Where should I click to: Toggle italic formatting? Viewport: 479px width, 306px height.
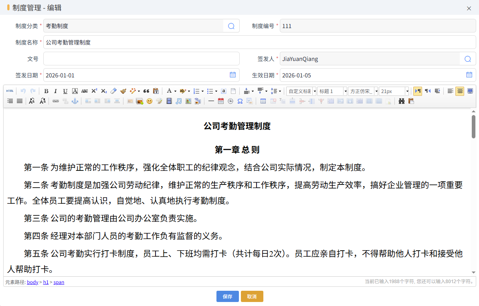coord(56,91)
